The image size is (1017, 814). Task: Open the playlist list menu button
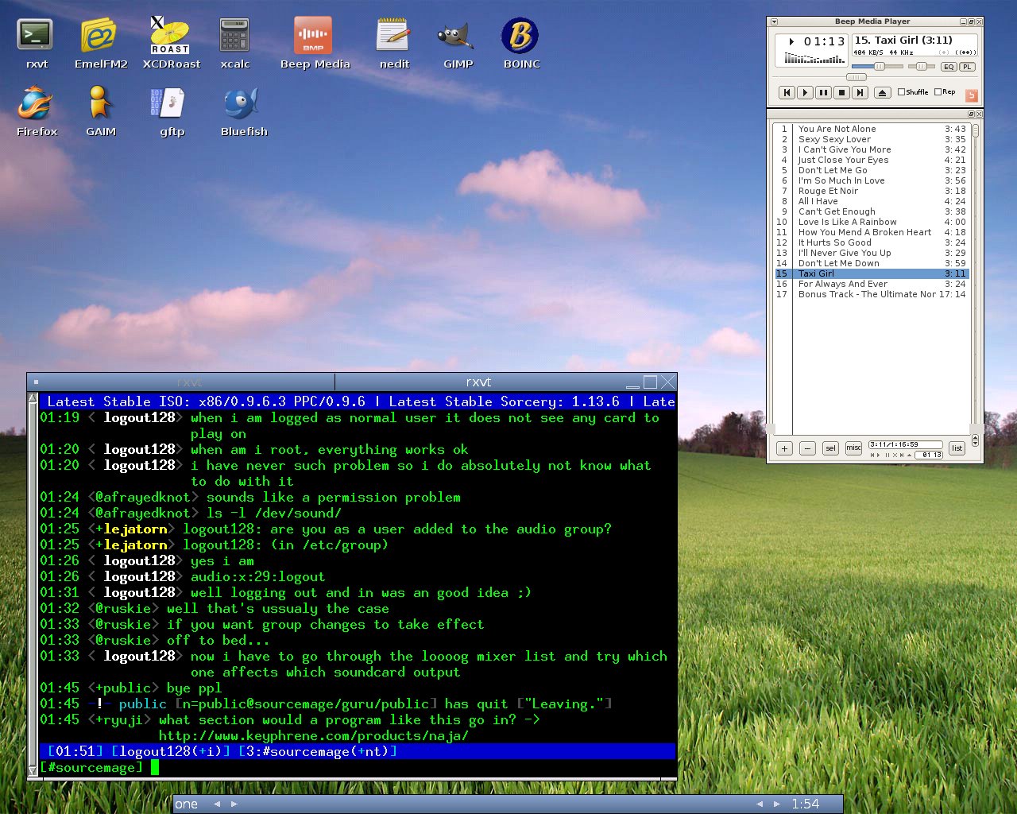point(957,448)
